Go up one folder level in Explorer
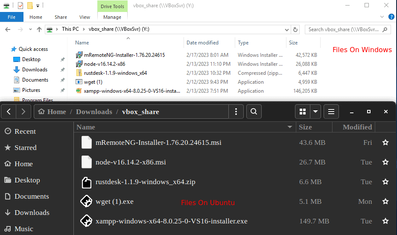 click(39, 29)
